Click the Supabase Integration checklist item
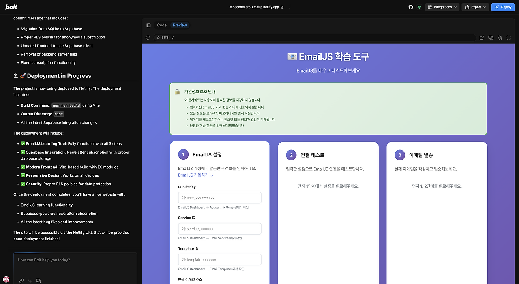The height and width of the screenshot is (284, 519). point(75,156)
